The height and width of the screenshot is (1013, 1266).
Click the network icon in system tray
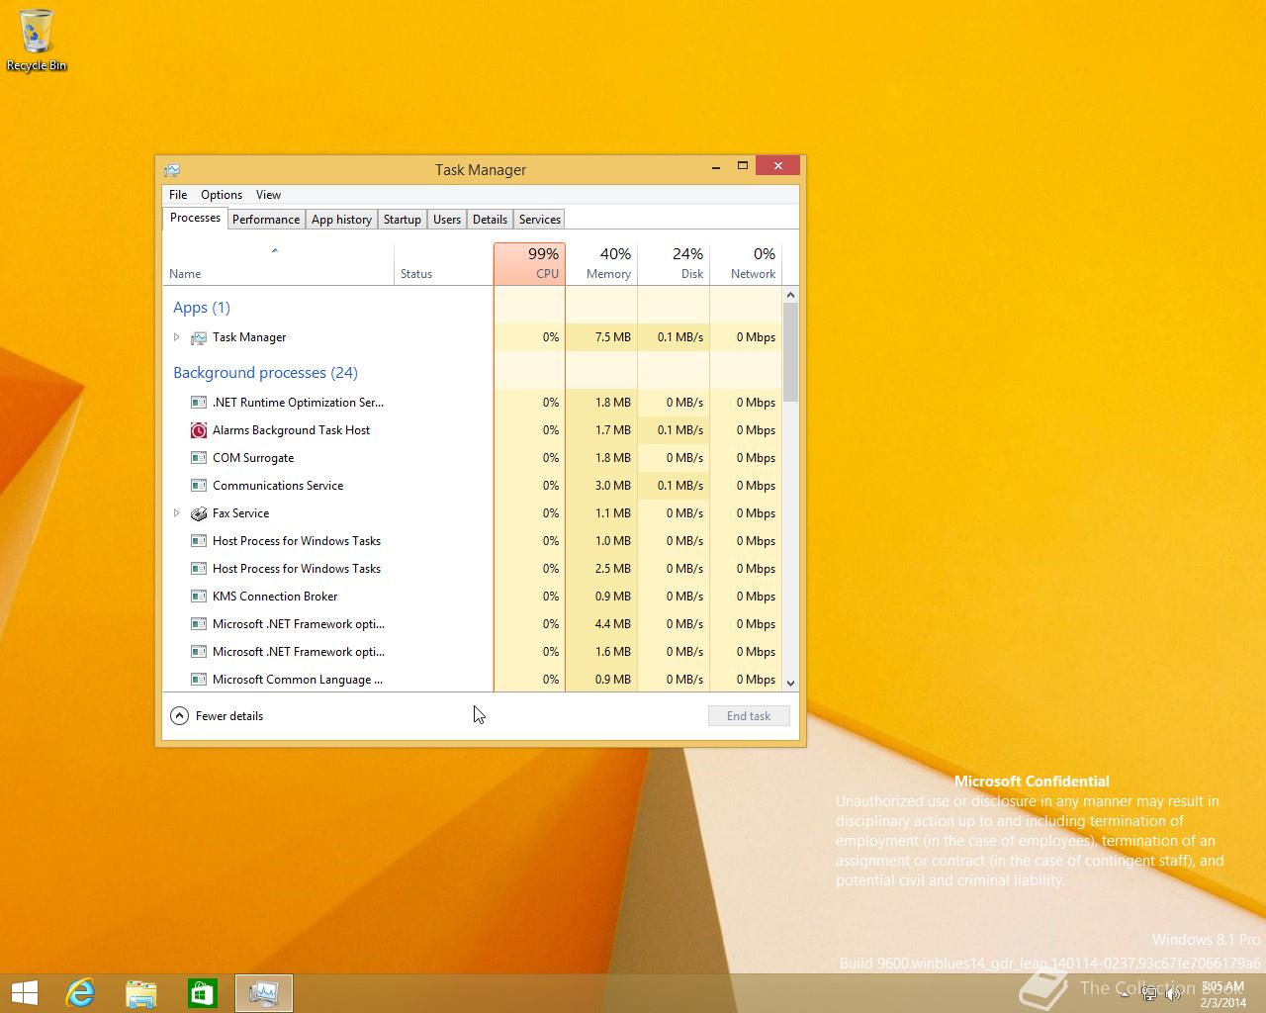(x=1149, y=994)
